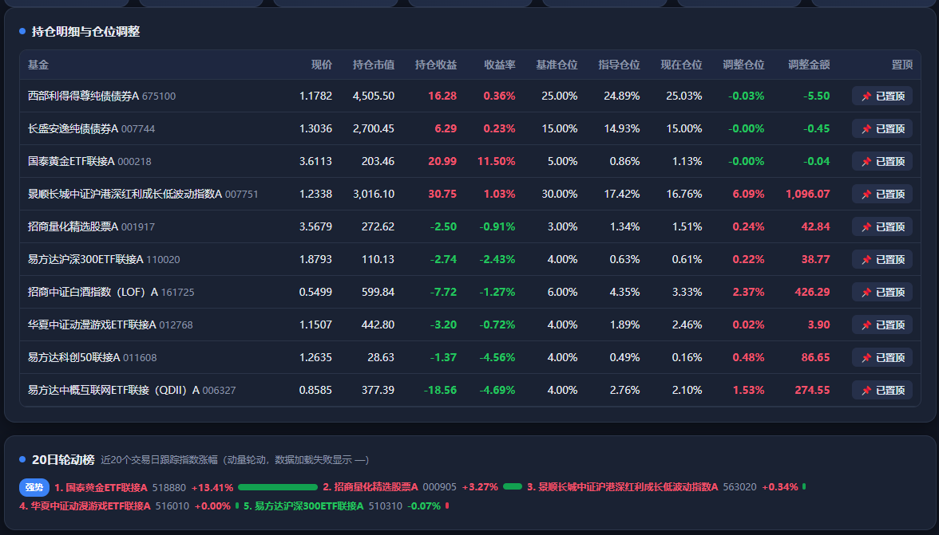Unpin 西部利得得尊纯债债券A via 已置顶 text
Image resolution: width=939 pixels, height=535 pixels.
[889, 96]
